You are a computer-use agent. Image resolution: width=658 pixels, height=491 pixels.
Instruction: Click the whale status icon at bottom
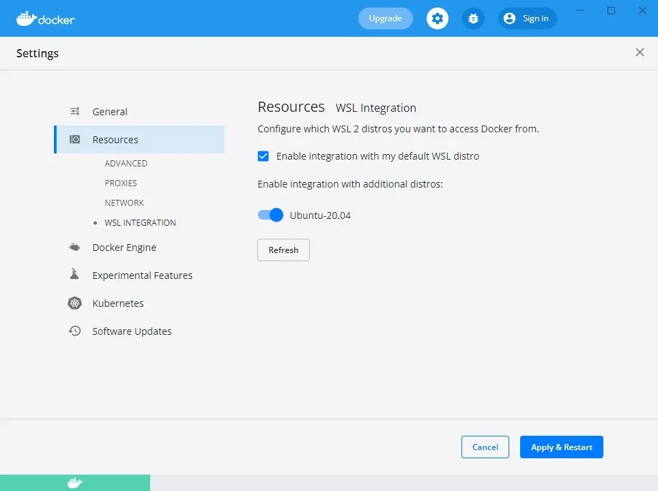click(74, 483)
